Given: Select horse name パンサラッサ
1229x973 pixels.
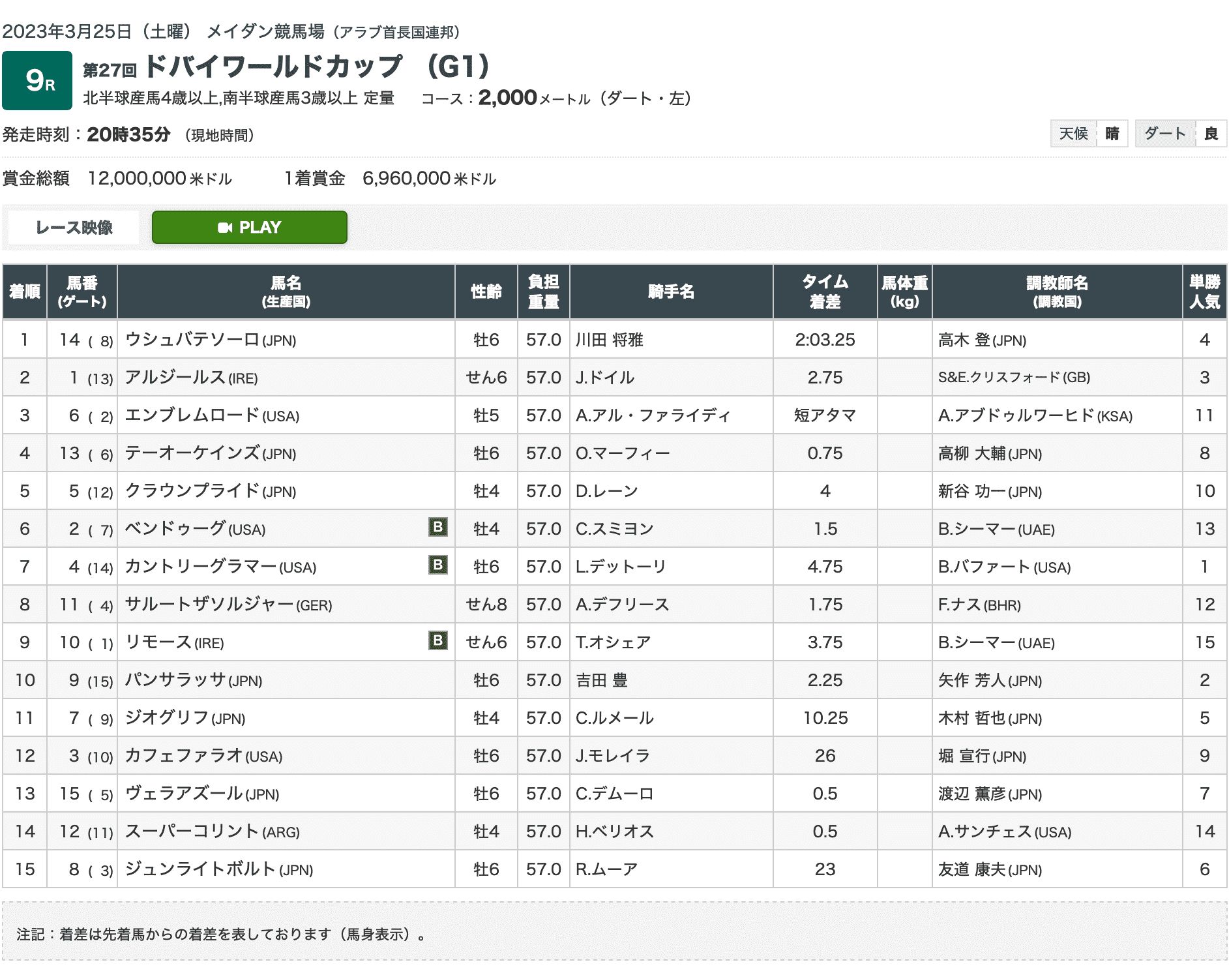Looking at the screenshot, I should (x=175, y=680).
